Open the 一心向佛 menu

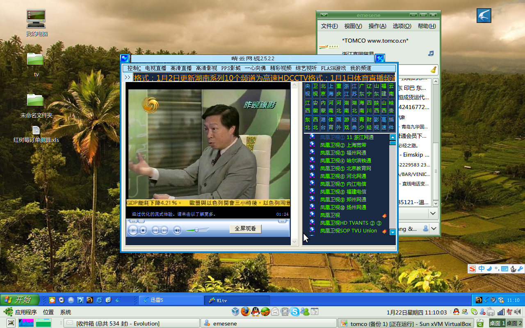click(256, 68)
